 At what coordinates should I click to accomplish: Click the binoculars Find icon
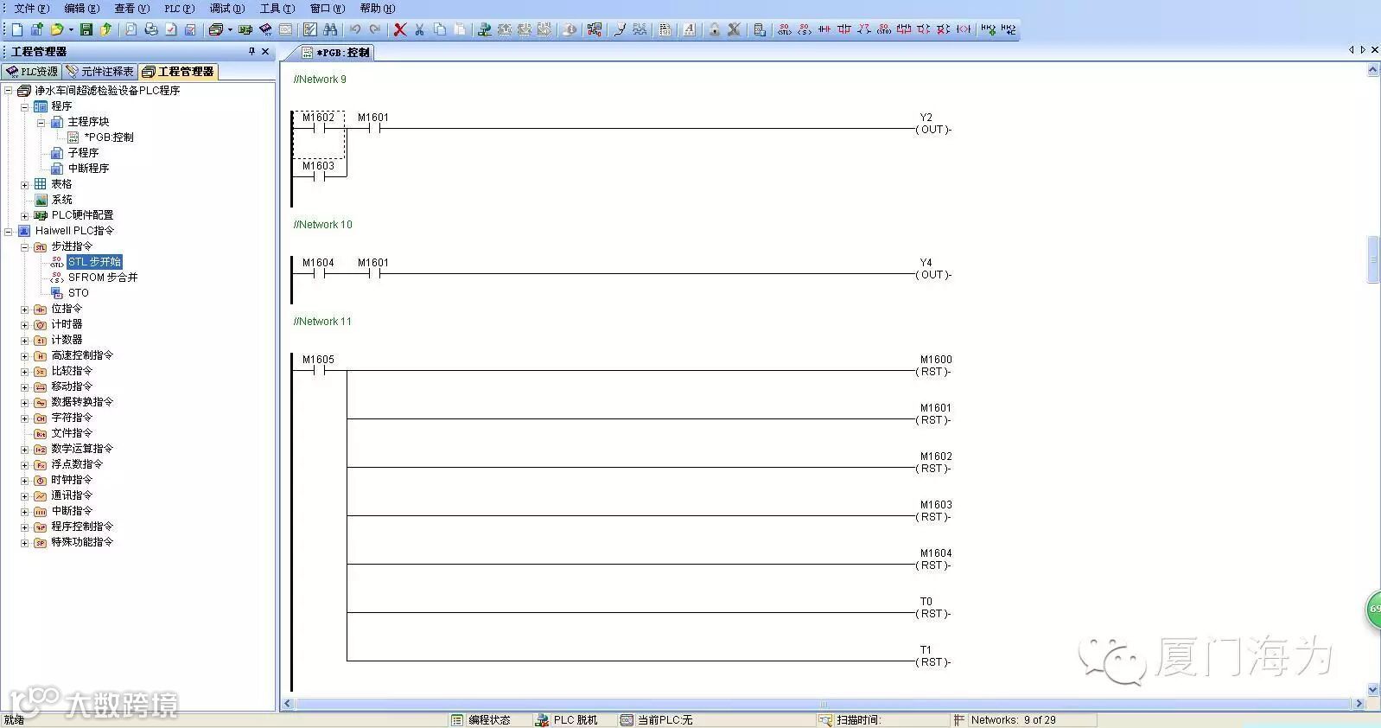pos(330,29)
